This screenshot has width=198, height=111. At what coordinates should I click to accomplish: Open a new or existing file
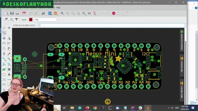[6, 13]
